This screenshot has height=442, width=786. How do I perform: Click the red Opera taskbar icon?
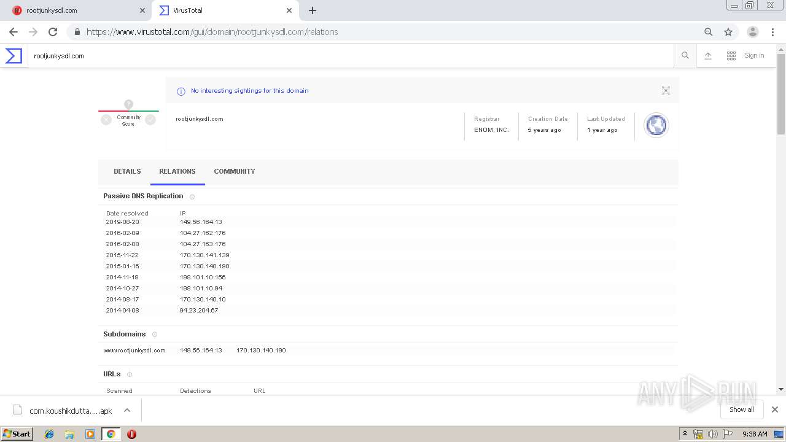[131, 434]
